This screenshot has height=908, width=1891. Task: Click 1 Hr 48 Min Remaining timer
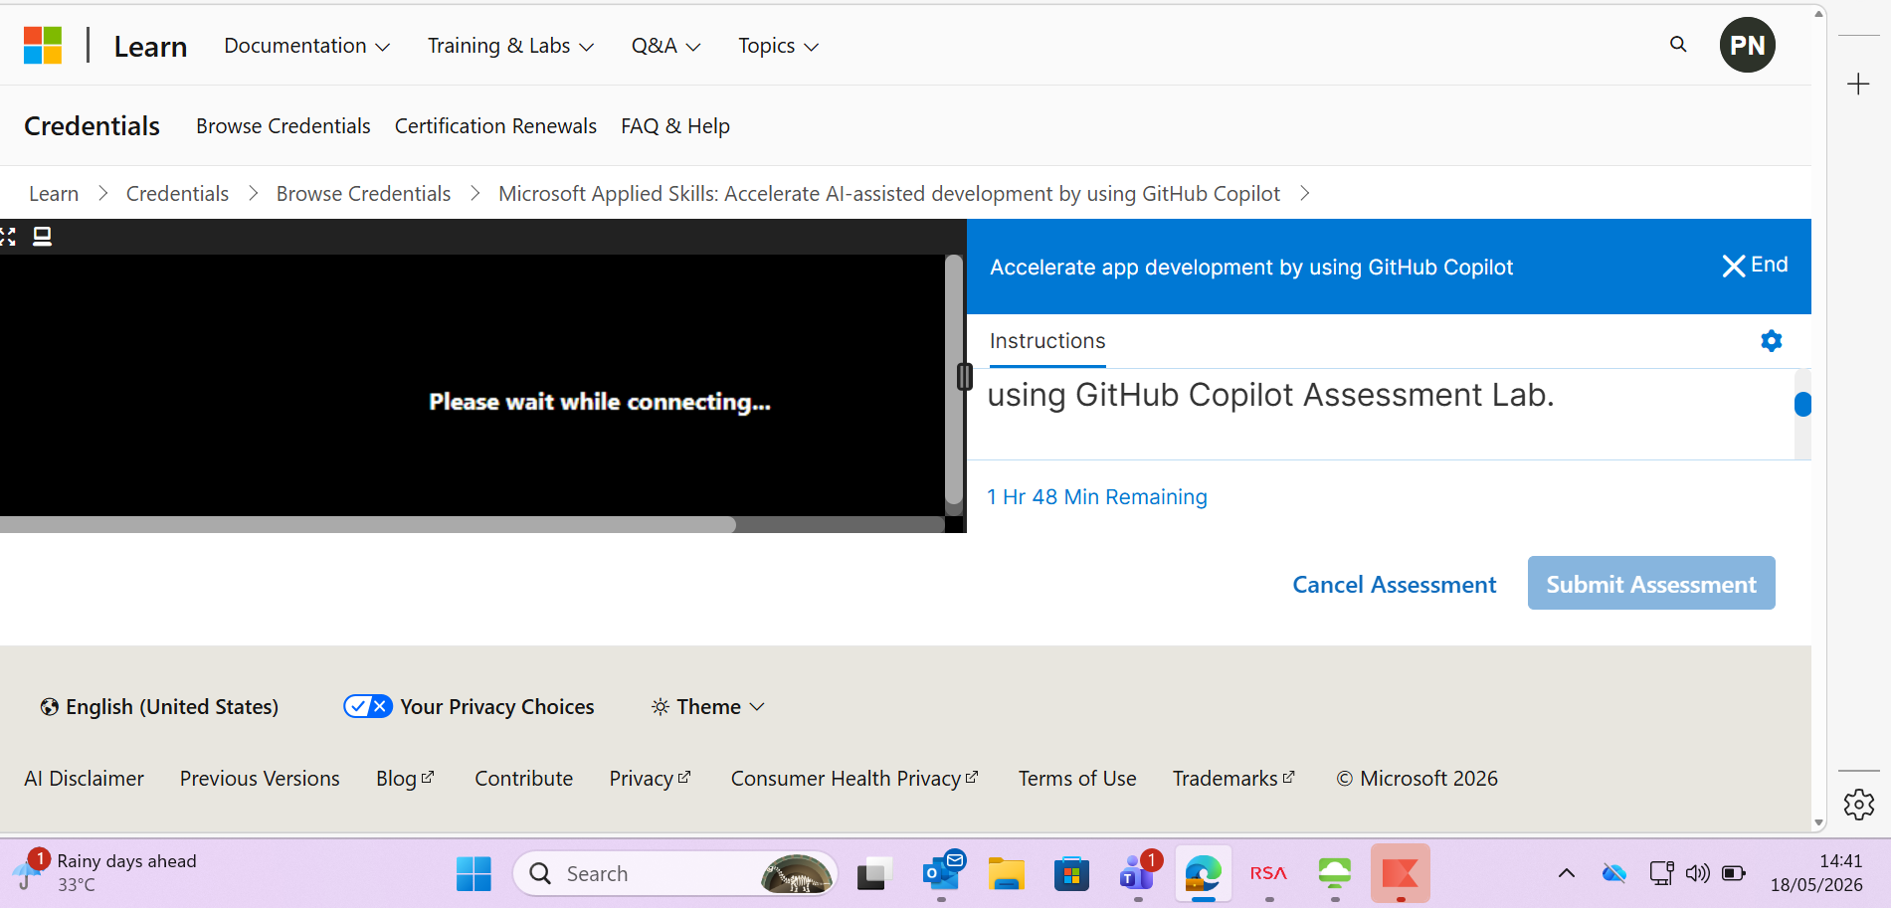click(x=1097, y=497)
